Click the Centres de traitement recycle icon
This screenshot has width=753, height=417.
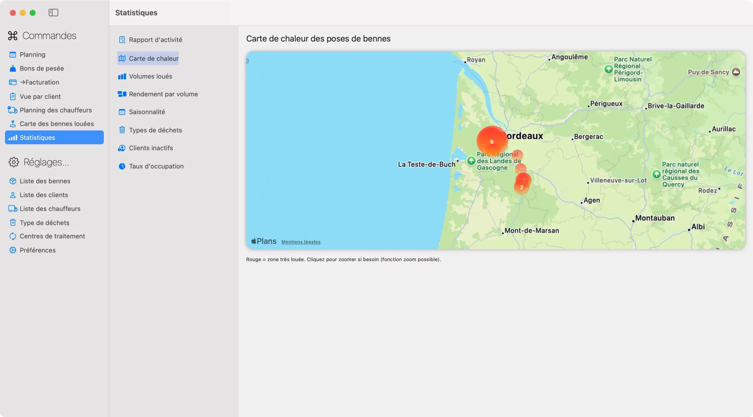pos(13,236)
